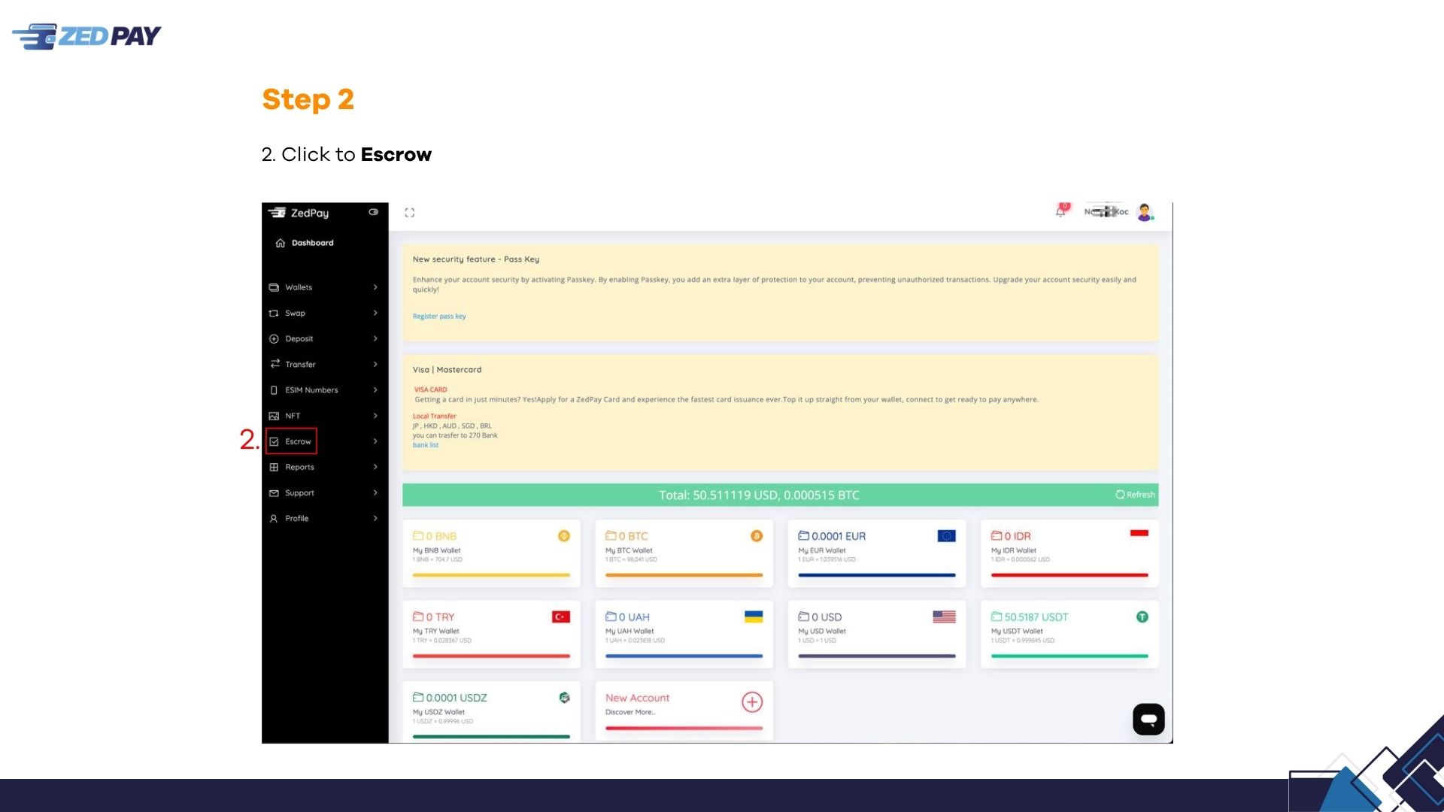Open the 50.5187 USDT wallet balance
The height and width of the screenshot is (812, 1444).
coord(1030,617)
